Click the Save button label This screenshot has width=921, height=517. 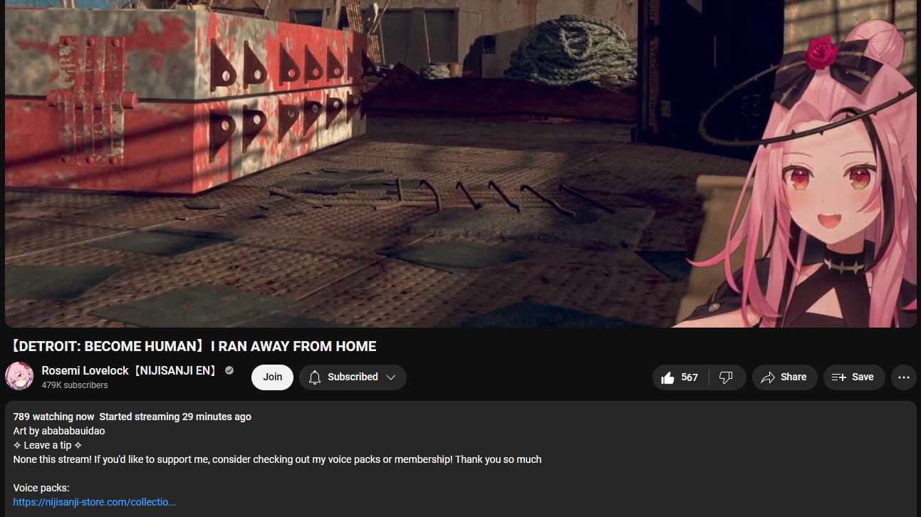click(863, 377)
